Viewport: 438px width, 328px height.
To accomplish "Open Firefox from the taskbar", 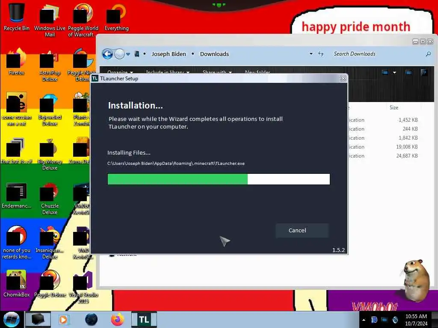I will 118,319.
